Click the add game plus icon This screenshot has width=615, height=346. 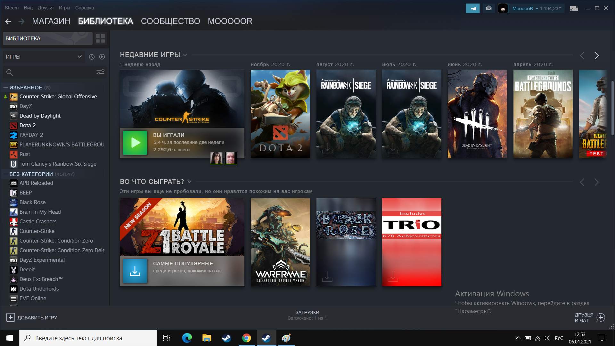pyautogui.click(x=11, y=317)
